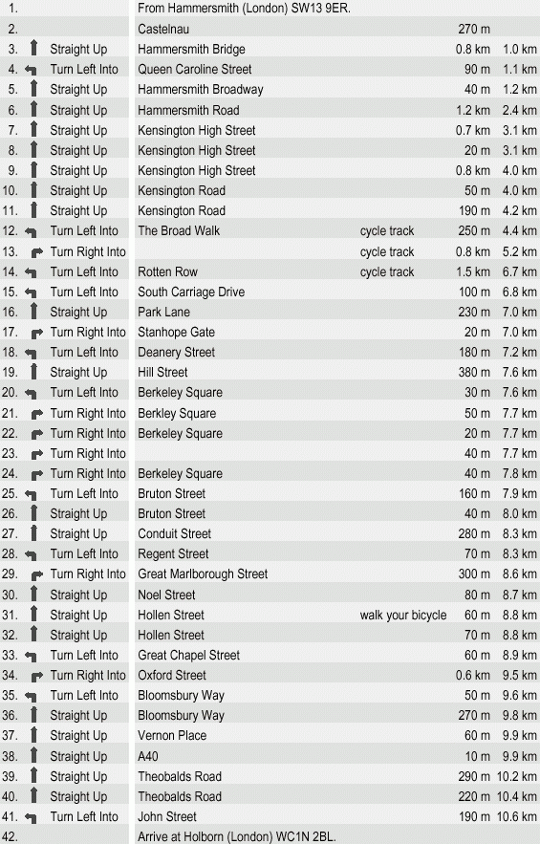Click turn-left arrow for Rotten Row
540x844 pixels.
32,273
